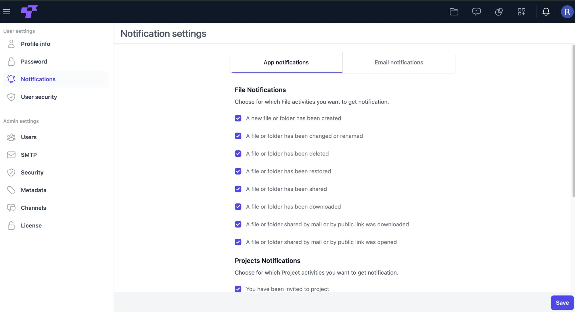Open the user avatar R menu
The height and width of the screenshot is (312, 575).
(x=567, y=12)
